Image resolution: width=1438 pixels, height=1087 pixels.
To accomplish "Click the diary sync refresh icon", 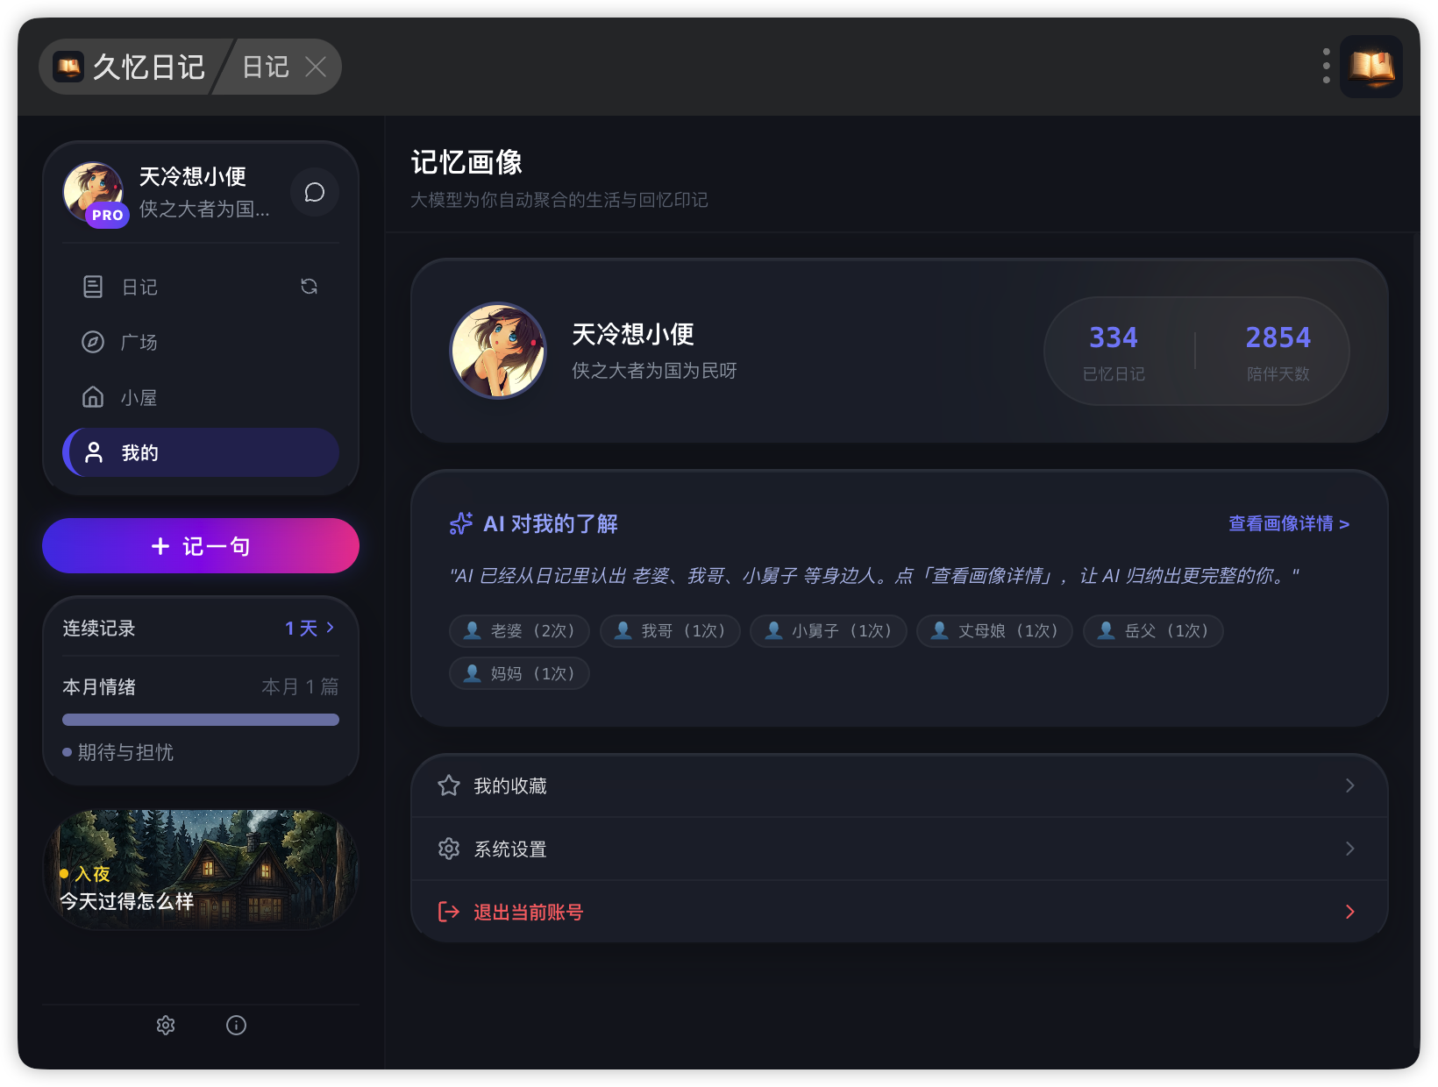I will 309,287.
